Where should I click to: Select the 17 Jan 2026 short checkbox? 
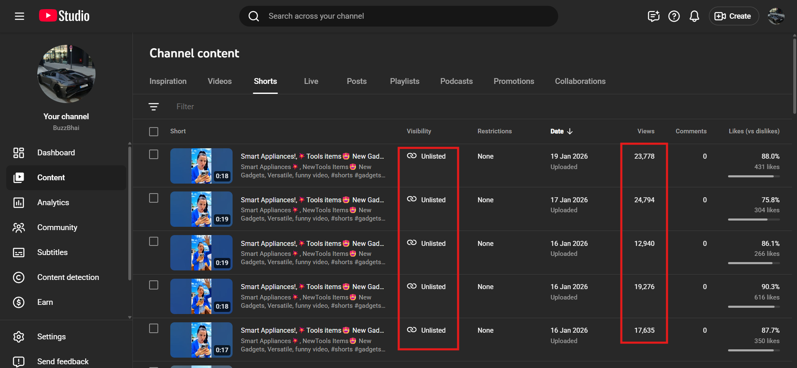coord(154,198)
